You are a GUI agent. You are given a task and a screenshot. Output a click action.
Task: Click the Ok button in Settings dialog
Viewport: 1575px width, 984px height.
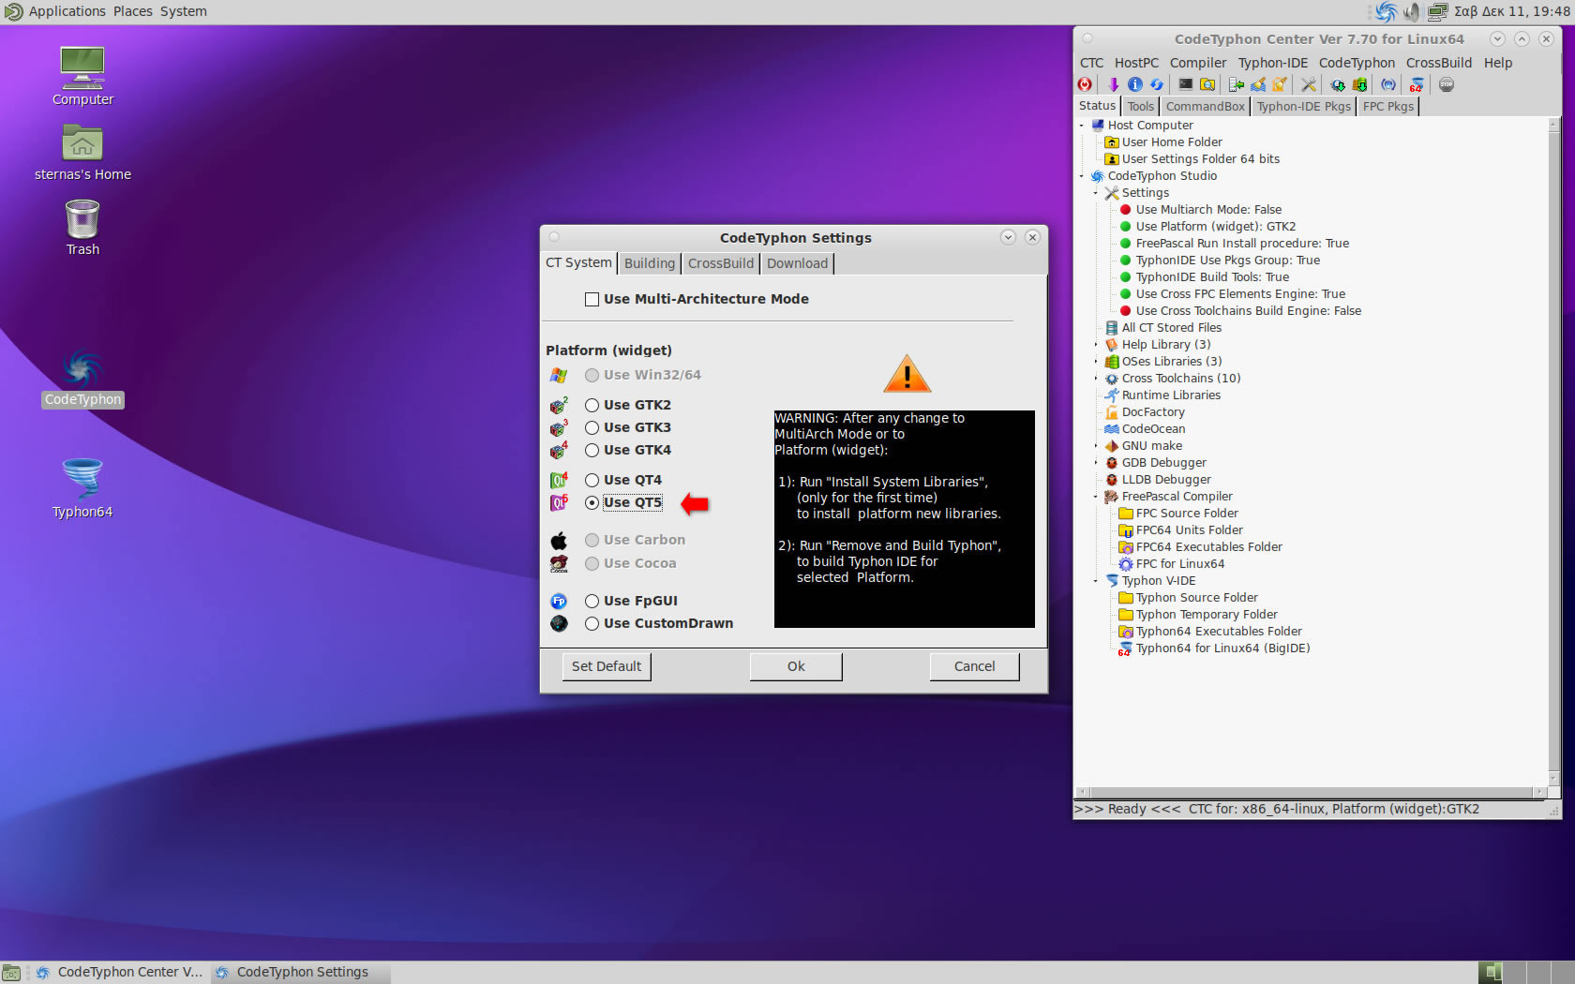click(x=796, y=666)
